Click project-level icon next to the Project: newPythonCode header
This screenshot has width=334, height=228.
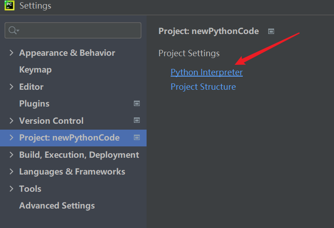pyautogui.click(x=271, y=31)
